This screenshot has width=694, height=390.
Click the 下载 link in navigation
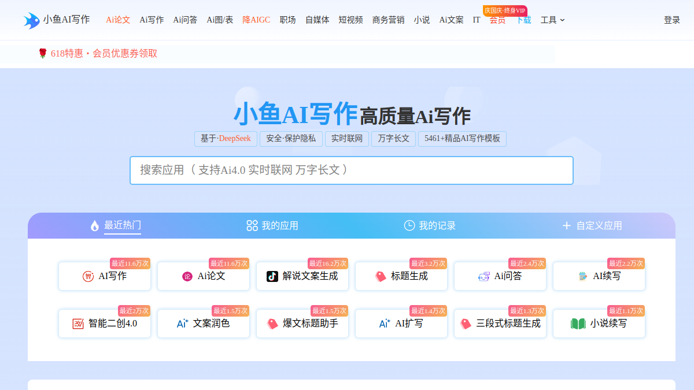pos(523,20)
